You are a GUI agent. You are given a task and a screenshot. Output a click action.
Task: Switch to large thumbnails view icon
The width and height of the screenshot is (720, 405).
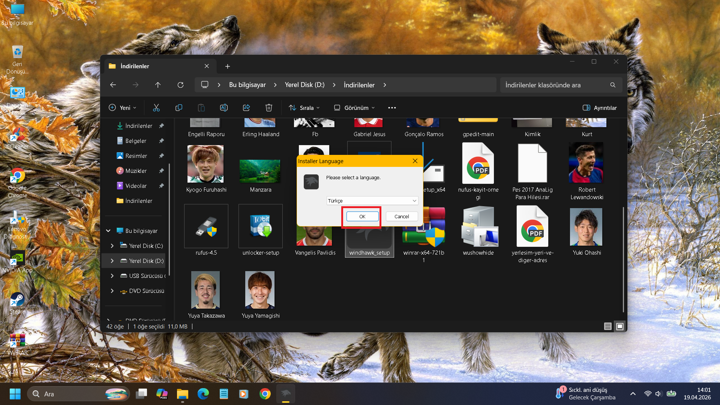pos(620,327)
